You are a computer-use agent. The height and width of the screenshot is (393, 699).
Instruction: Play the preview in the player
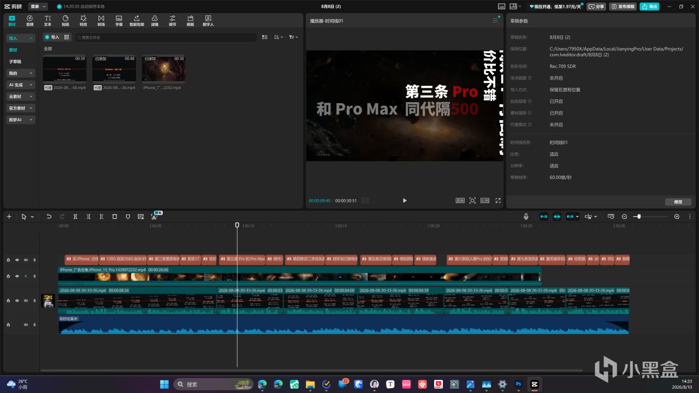[x=405, y=200]
